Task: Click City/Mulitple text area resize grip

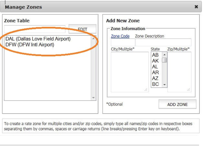Action: coord(146,89)
